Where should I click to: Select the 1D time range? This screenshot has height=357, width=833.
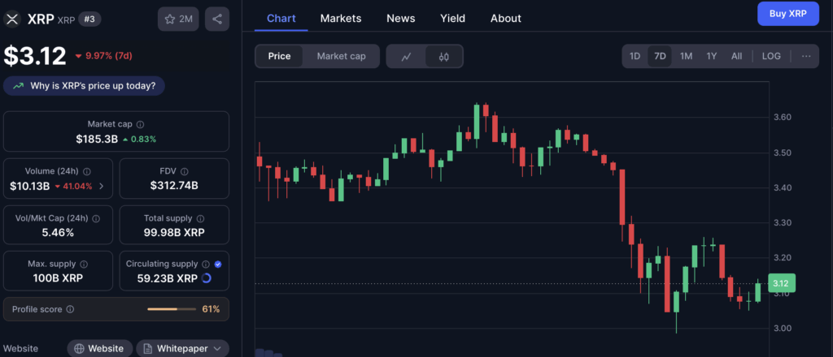(x=635, y=56)
